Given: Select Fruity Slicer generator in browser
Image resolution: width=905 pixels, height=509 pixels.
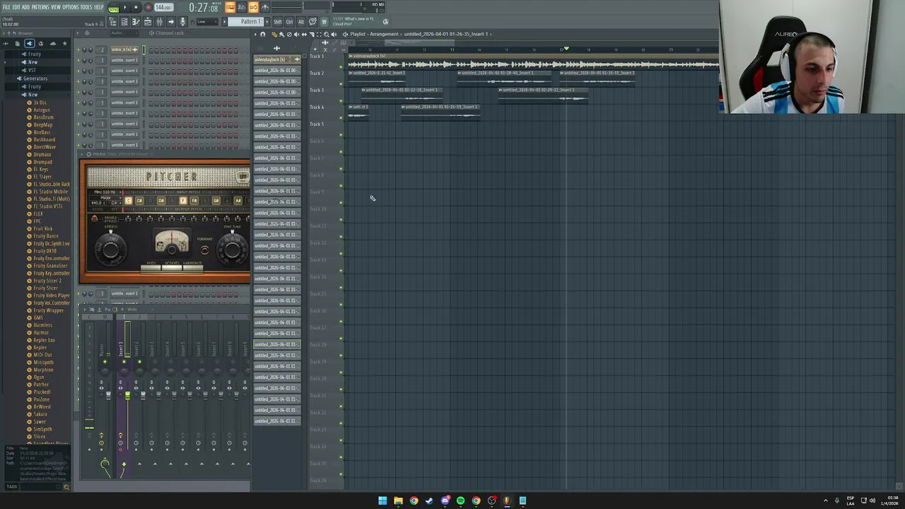Looking at the screenshot, I should point(45,288).
